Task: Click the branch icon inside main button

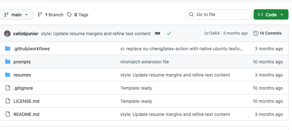Action: (6, 14)
